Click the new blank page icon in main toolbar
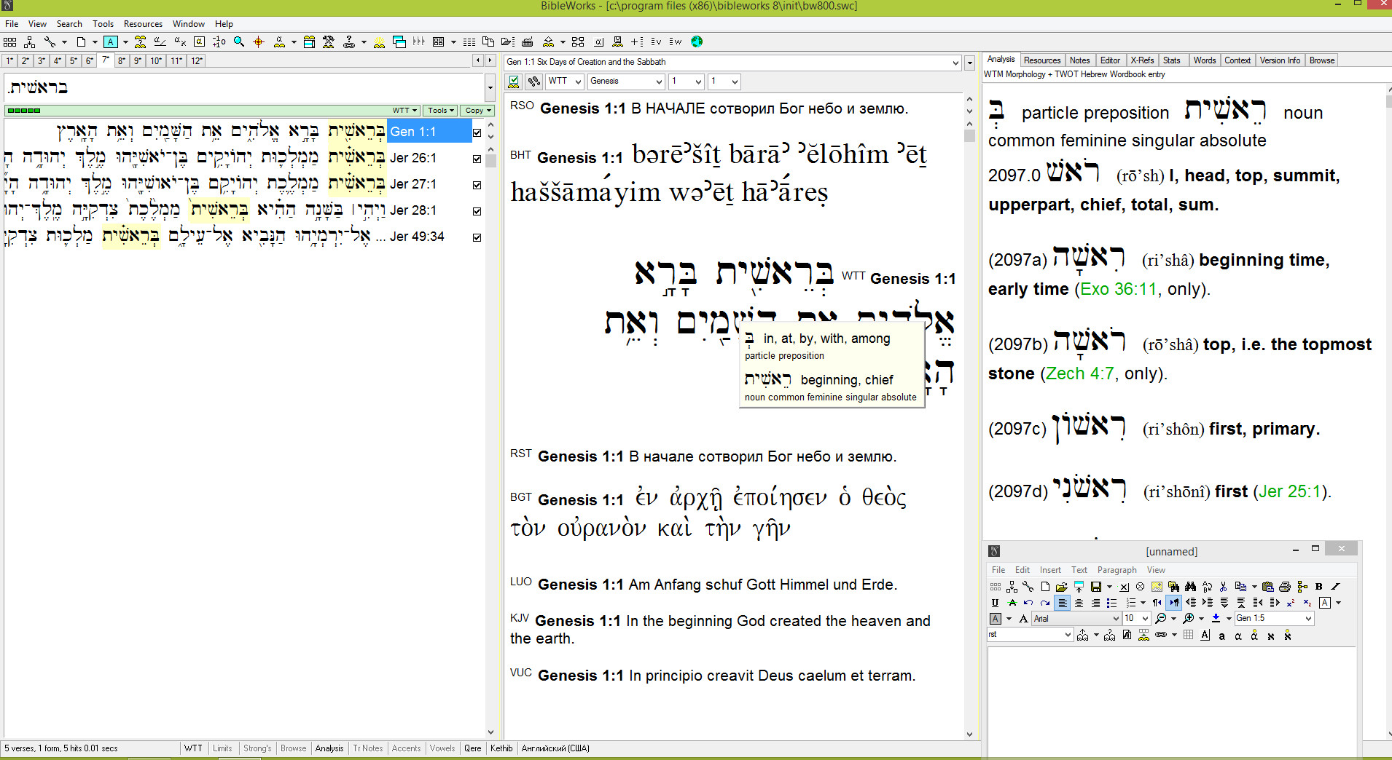The image size is (1392, 760). 81,41
